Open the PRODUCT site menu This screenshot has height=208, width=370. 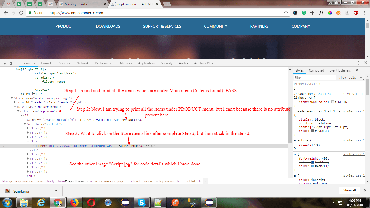(64, 26)
